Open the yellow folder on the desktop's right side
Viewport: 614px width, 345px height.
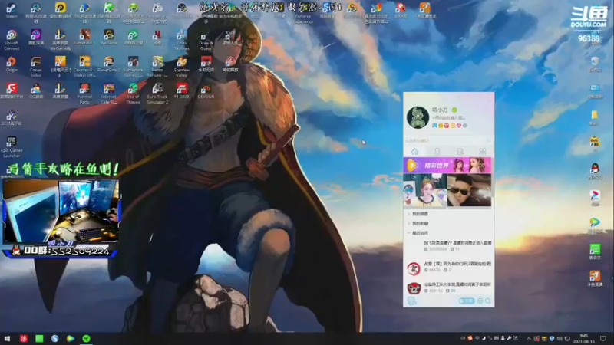point(595,118)
